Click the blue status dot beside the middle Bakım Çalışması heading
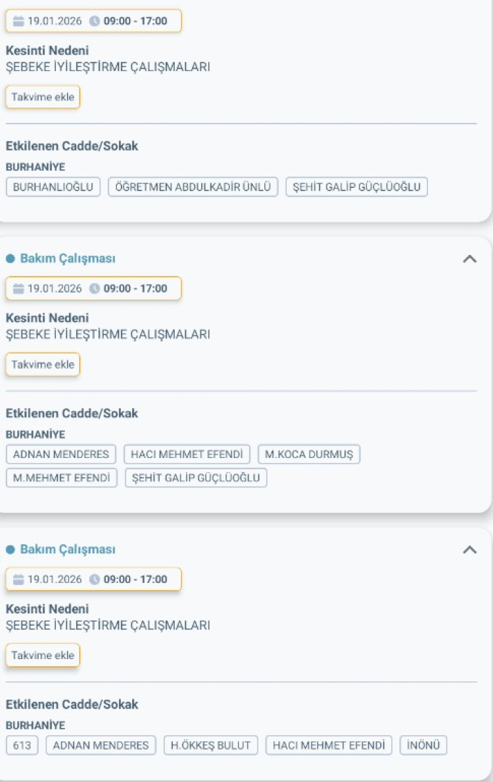This screenshot has height=782, width=493. pyautogui.click(x=11, y=258)
